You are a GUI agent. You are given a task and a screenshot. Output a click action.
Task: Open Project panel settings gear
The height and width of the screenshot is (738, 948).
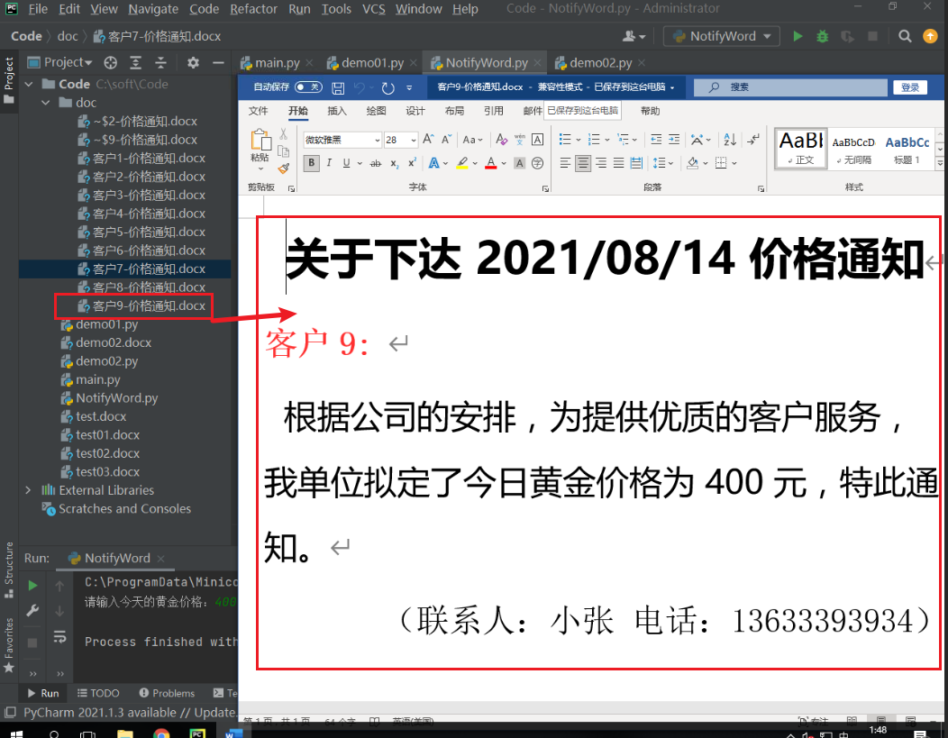[x=193, y=62]
